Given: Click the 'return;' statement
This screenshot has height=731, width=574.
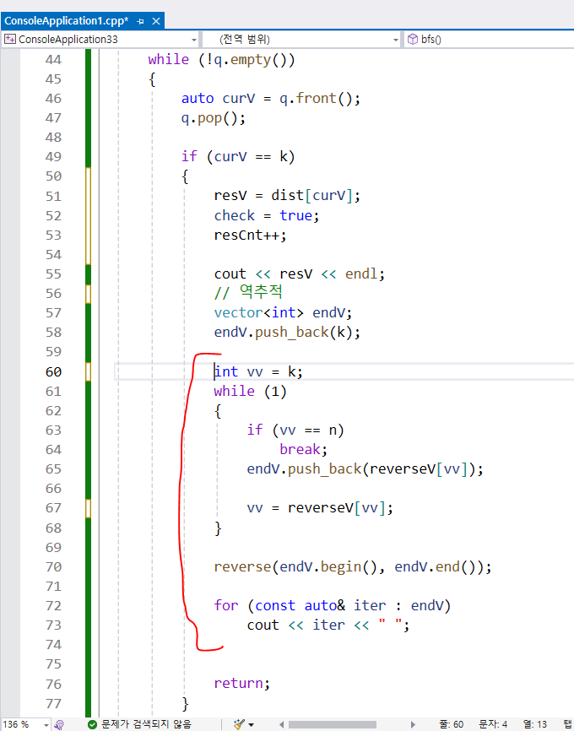Looking at the screenshot, I should click(242, 684).
